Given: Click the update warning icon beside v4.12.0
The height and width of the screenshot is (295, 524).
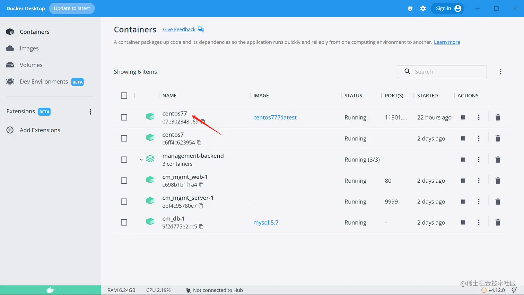Looking at the screenshot, I should 484,290.
